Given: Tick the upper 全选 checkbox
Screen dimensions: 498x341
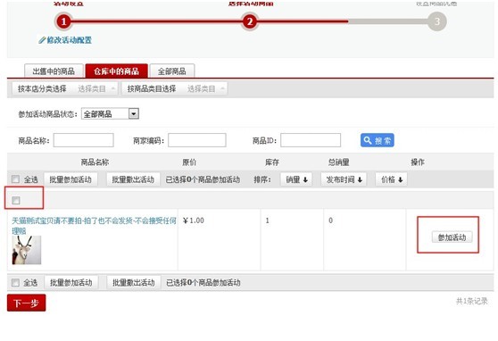Looking at the screenshot, I should click(x=15, y=179).
